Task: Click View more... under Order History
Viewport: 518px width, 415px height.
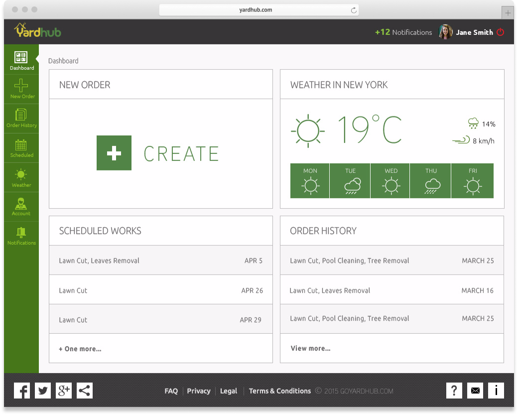Action: [x=310, y=348]
